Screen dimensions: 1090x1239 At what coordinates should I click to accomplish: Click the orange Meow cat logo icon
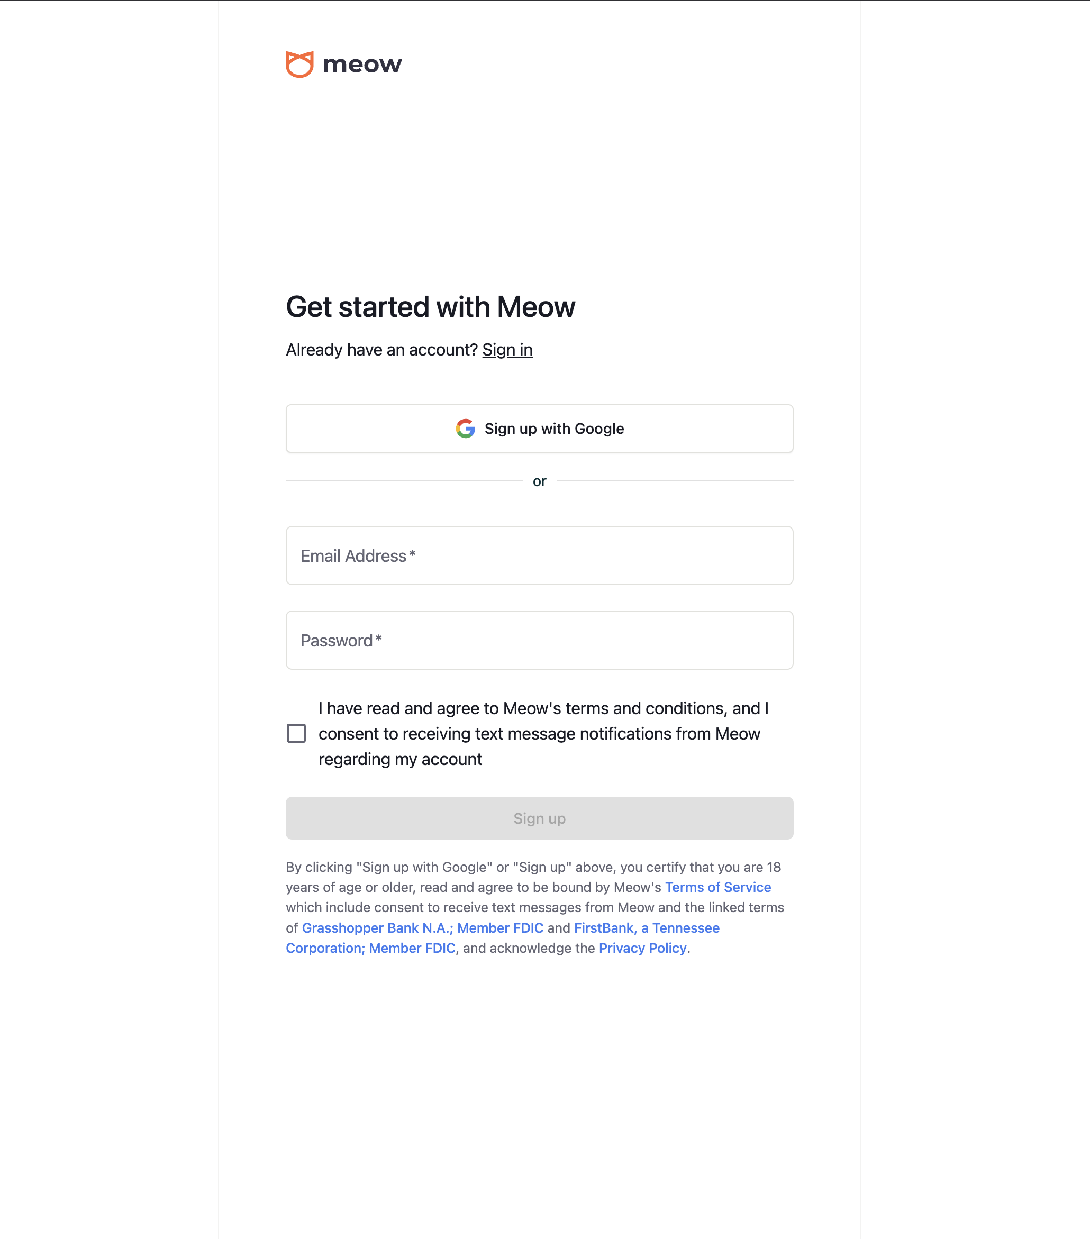point(299,64)
